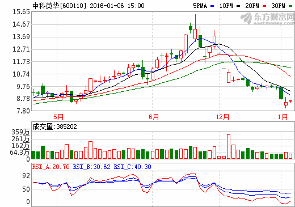Image resolution: width=295 pixels, height=207 pixels.
Task: Click the 10PM black legend swatch
Action: tap(238, 6)
